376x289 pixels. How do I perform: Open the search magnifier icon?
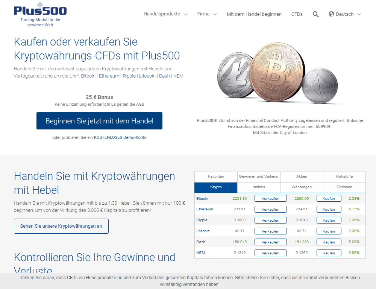click(315, 14)
